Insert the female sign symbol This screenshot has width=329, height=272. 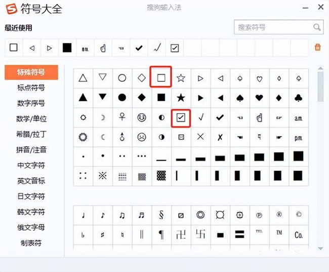tap(122, 117)
